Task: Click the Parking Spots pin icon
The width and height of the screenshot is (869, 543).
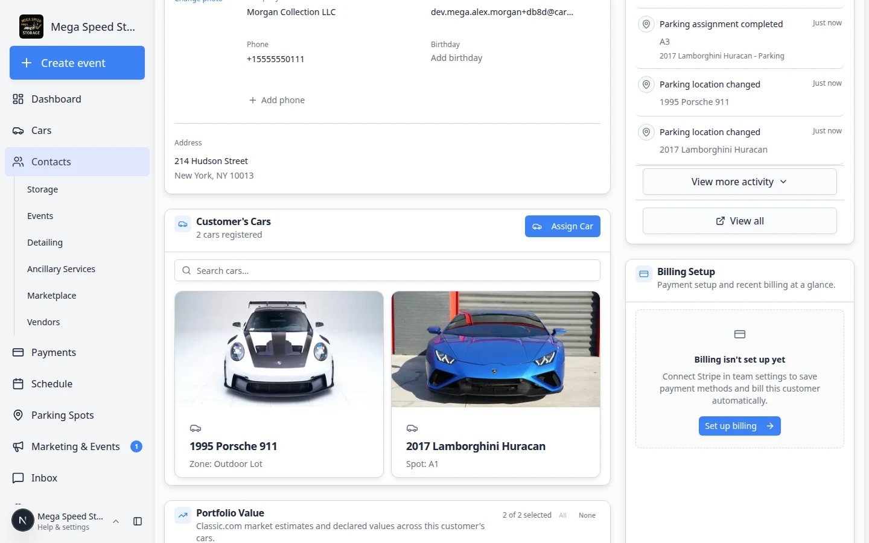Action: point(18,415)
